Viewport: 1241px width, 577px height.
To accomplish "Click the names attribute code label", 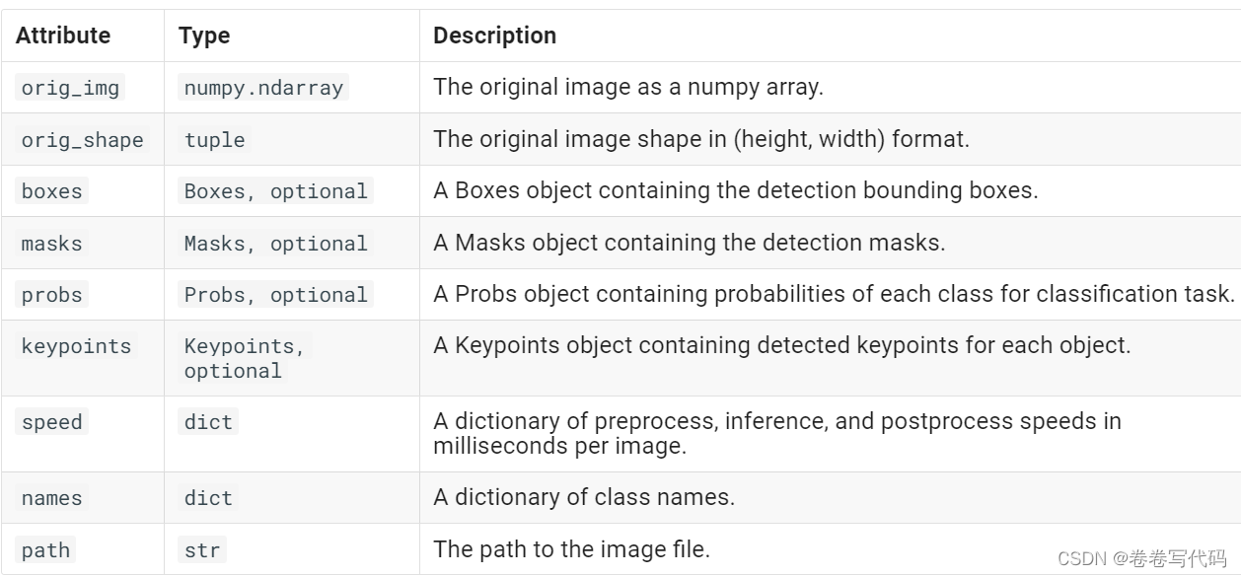I will pos(52,498).
